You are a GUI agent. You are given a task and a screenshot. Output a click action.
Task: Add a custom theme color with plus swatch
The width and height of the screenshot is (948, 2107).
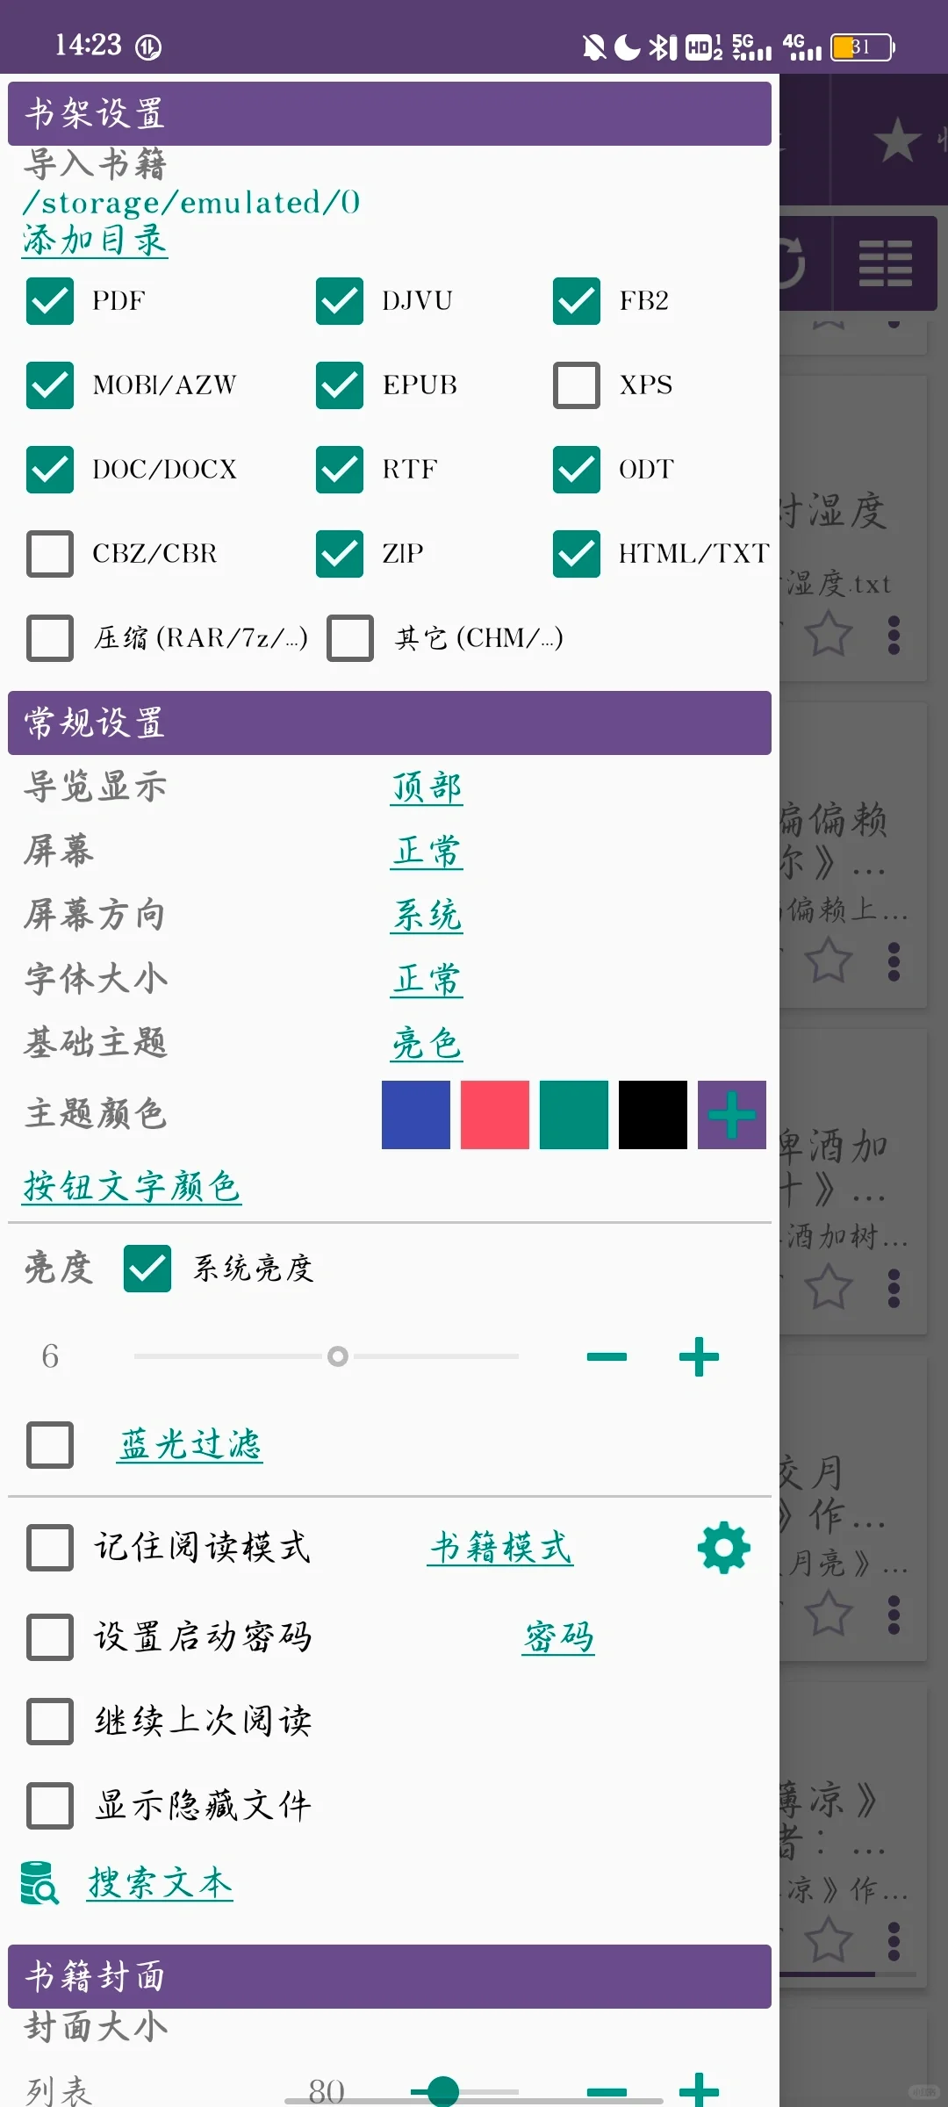[732, 1115]
